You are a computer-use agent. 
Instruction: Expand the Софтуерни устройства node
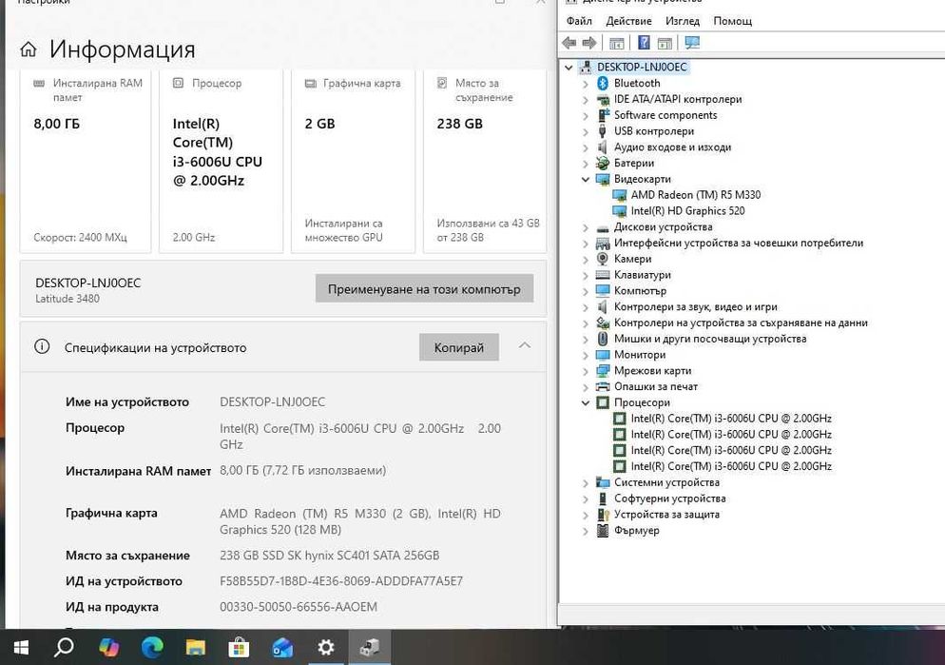click(x=586, y=499)
